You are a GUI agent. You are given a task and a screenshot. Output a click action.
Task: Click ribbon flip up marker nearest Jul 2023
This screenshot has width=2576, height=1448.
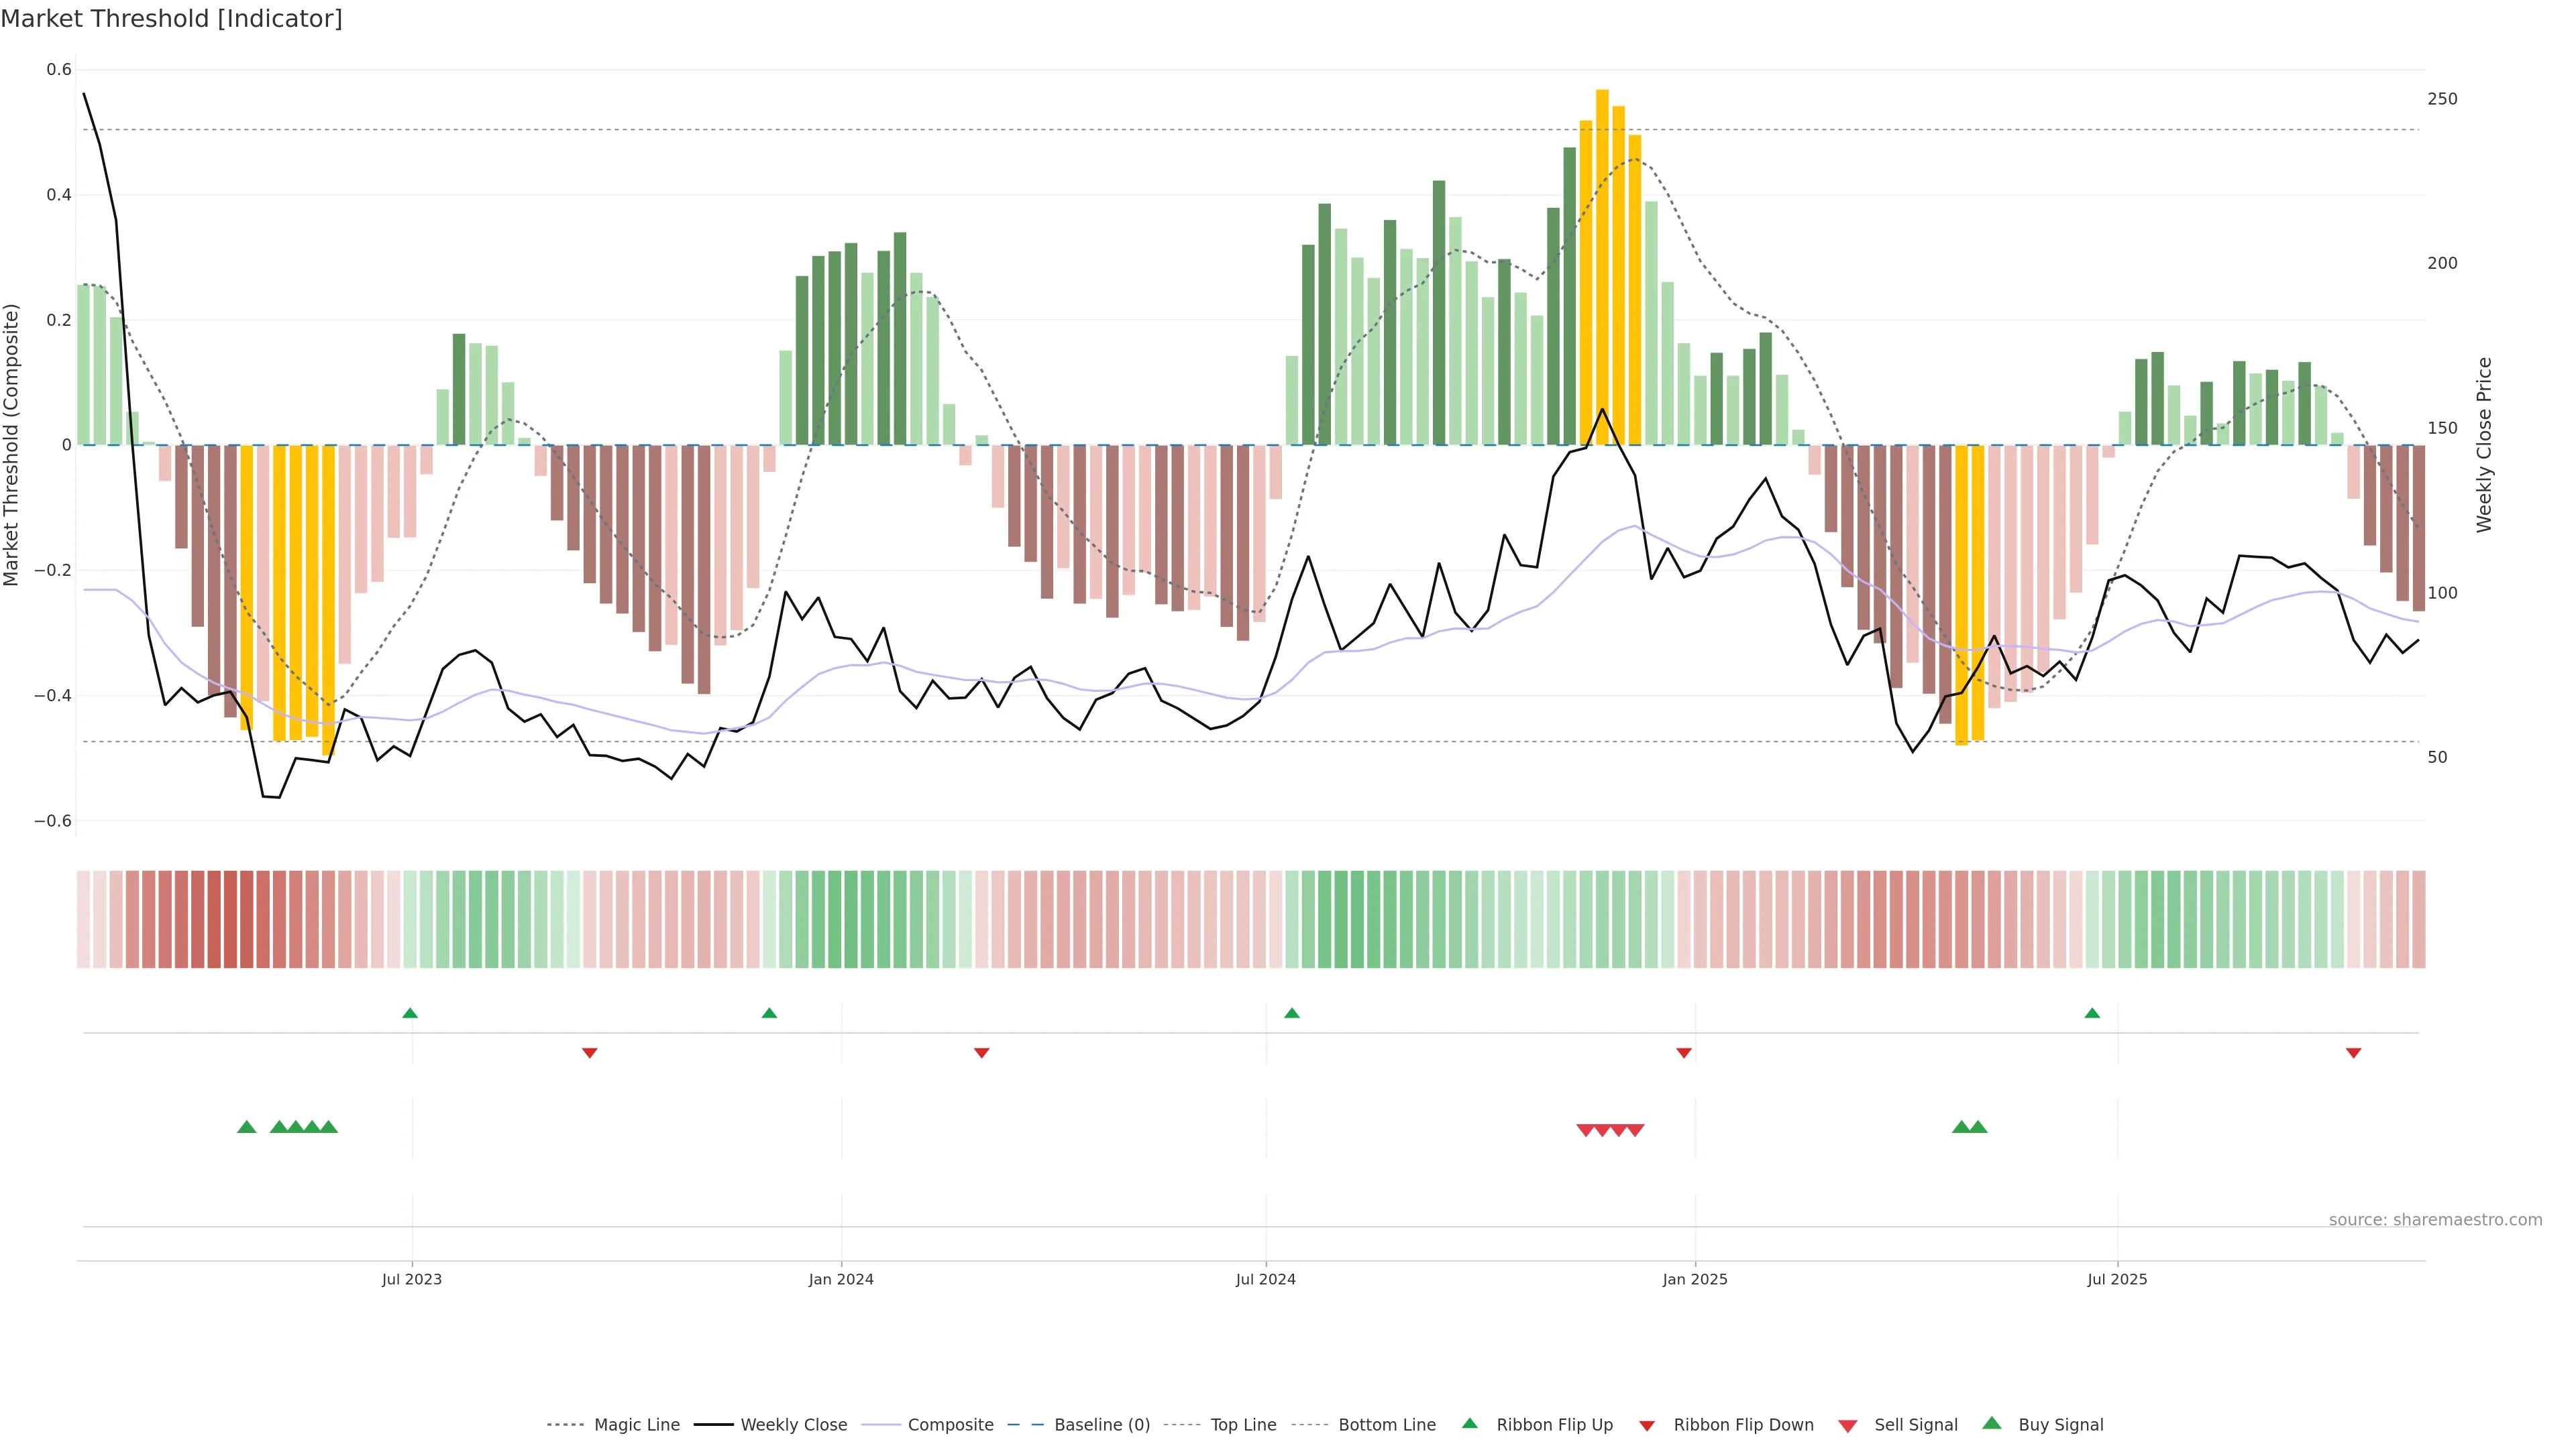410,1014
